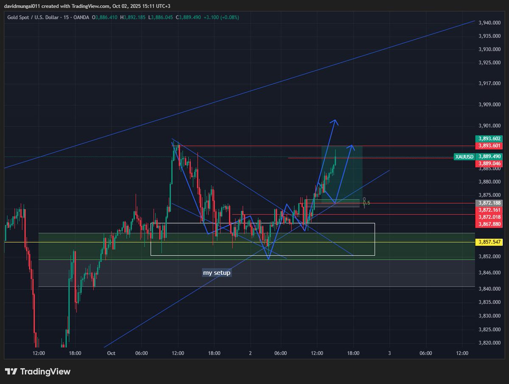Click the 3,835.000 price axis label
Screen dimensions: 509x384
(489, 303)
